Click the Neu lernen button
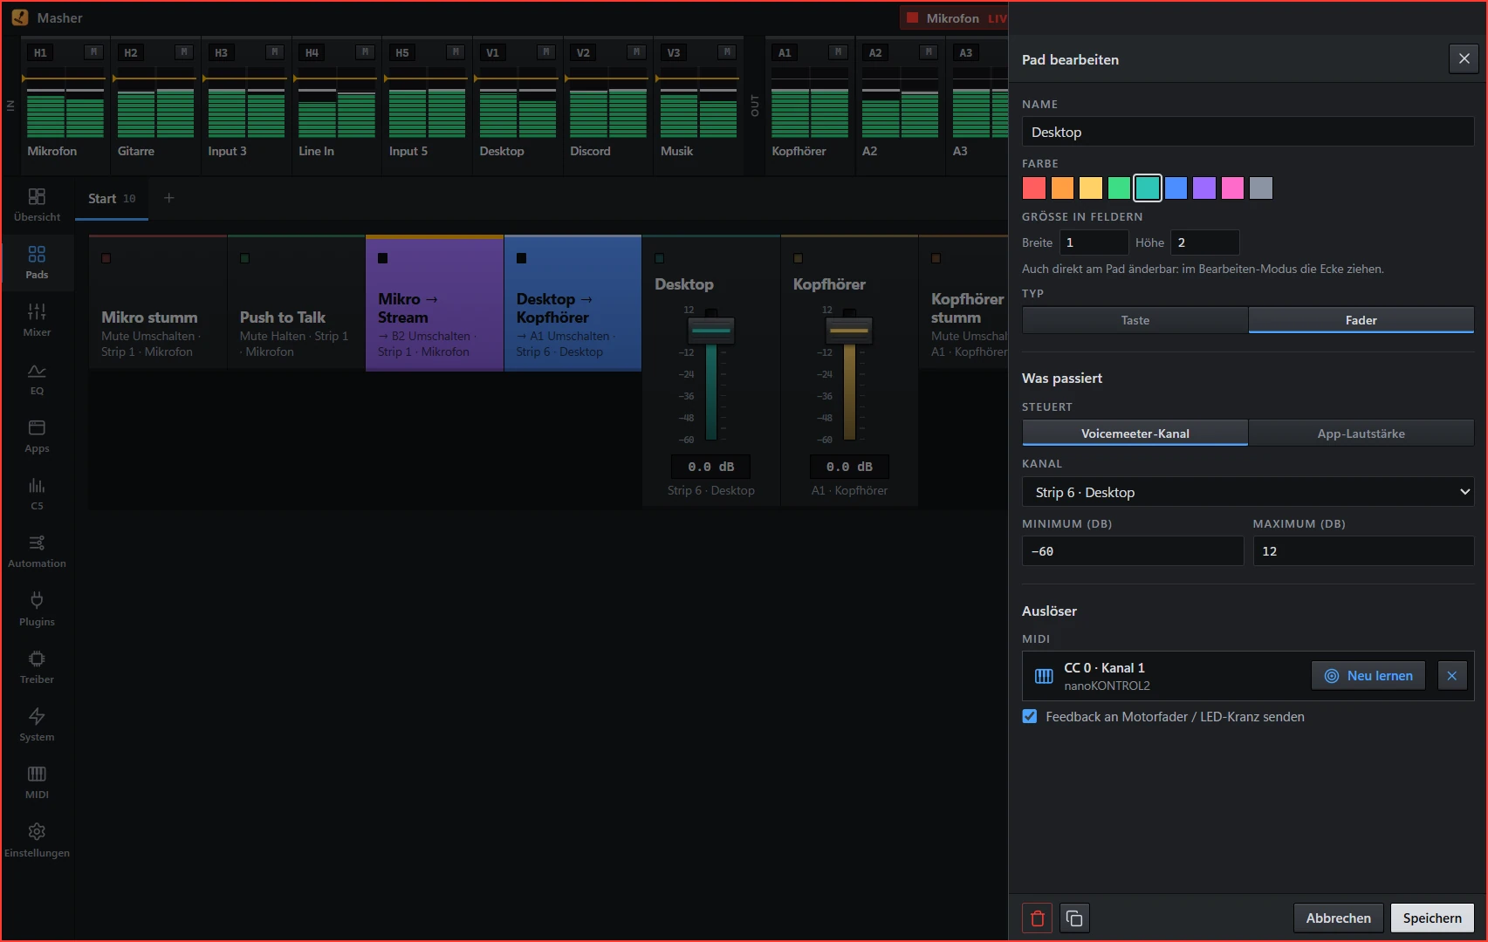 click(1368, 675)
